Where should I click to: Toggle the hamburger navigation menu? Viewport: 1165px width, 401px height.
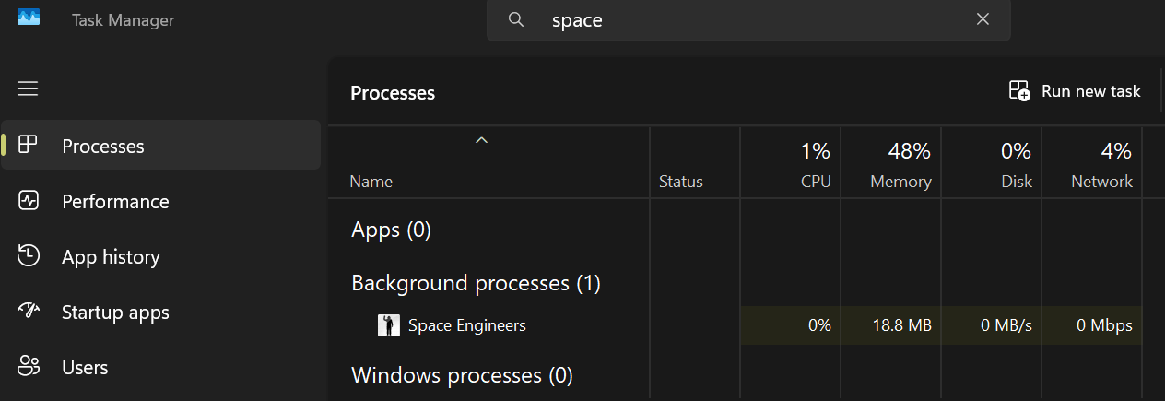point(28,88)
